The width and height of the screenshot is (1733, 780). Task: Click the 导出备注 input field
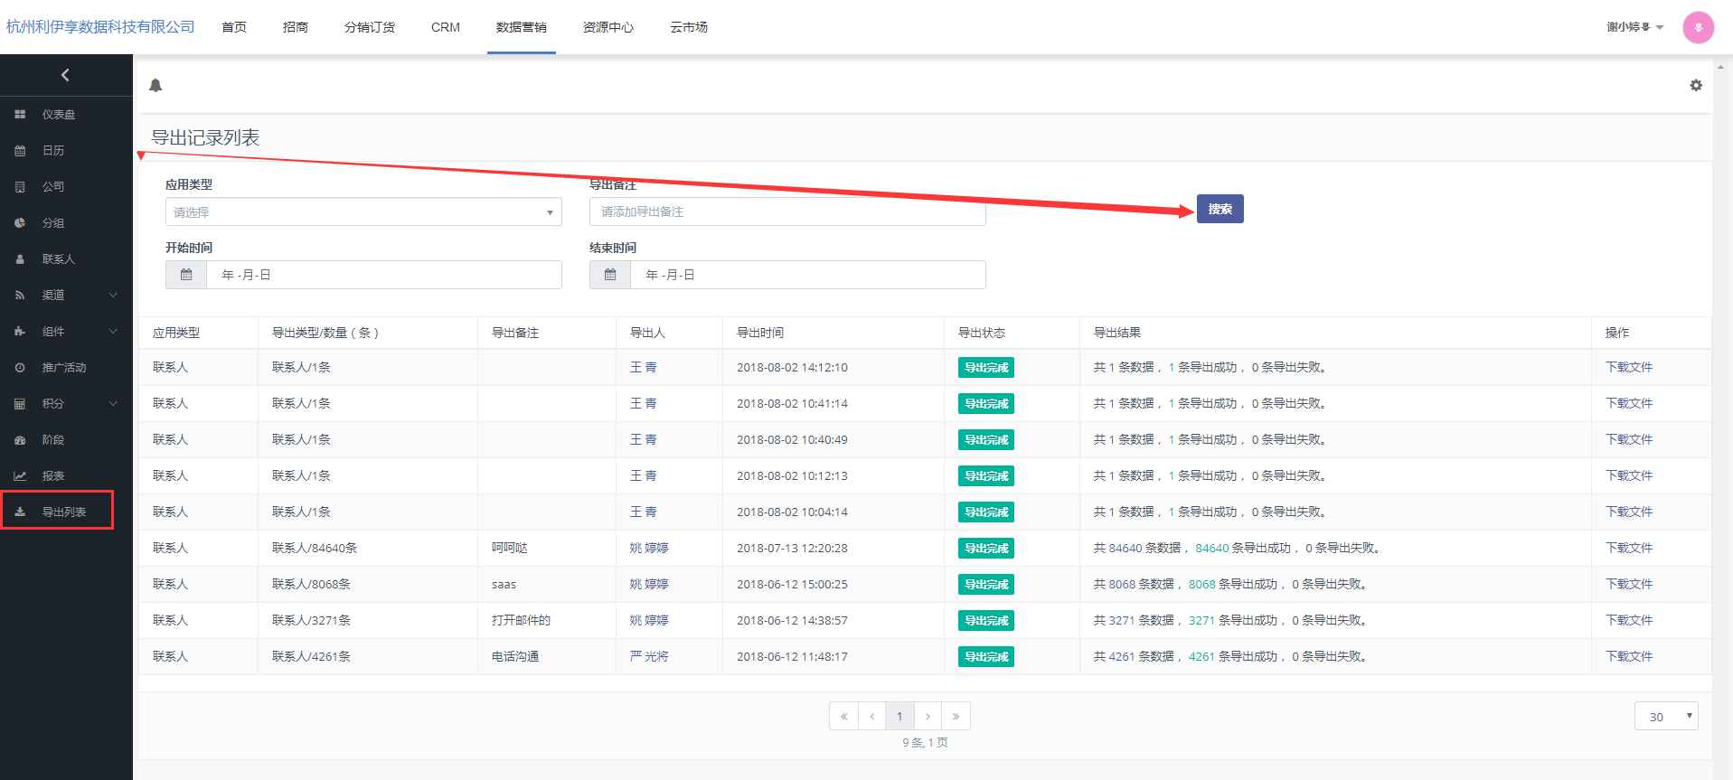point(786,212)
